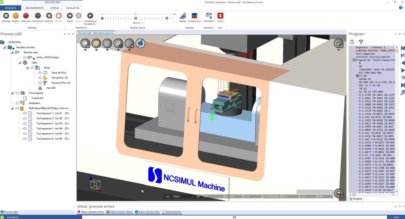Click the filter funnel in Program panel
Image resolution: width=405 pixels, height=219 pixels.
tap(361, 42)
